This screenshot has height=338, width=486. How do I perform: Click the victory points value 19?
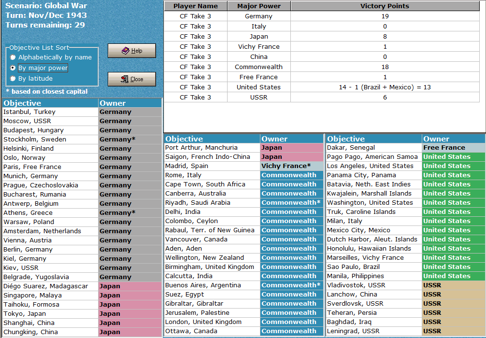point(385,16)
